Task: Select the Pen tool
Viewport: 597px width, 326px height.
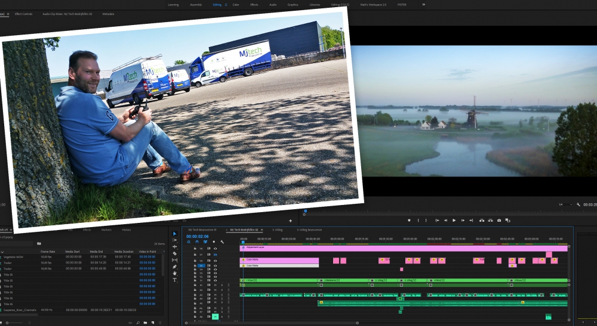Action: pyautogui.click(x=175, y=267)
